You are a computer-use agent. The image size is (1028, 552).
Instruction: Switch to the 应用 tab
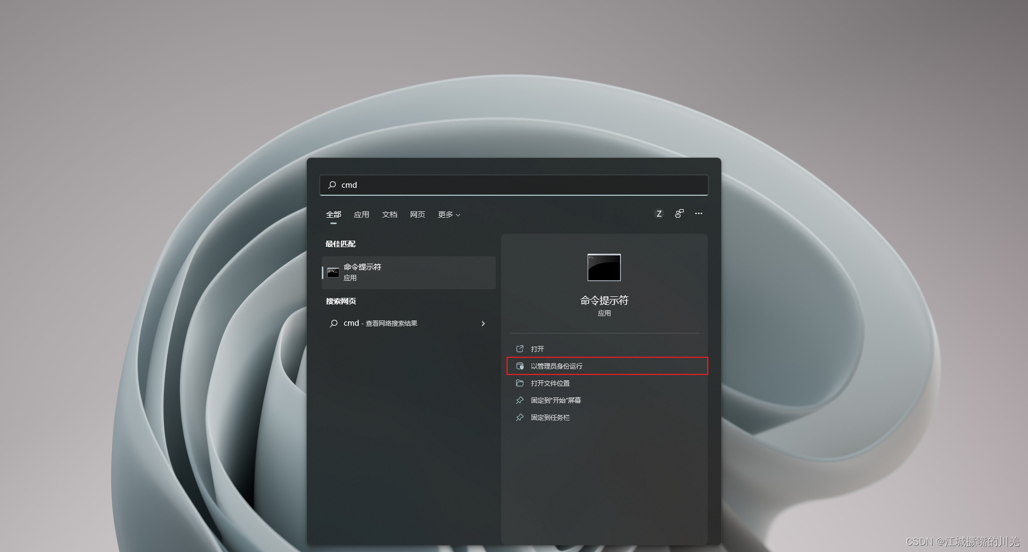click(x=361, y=214)
